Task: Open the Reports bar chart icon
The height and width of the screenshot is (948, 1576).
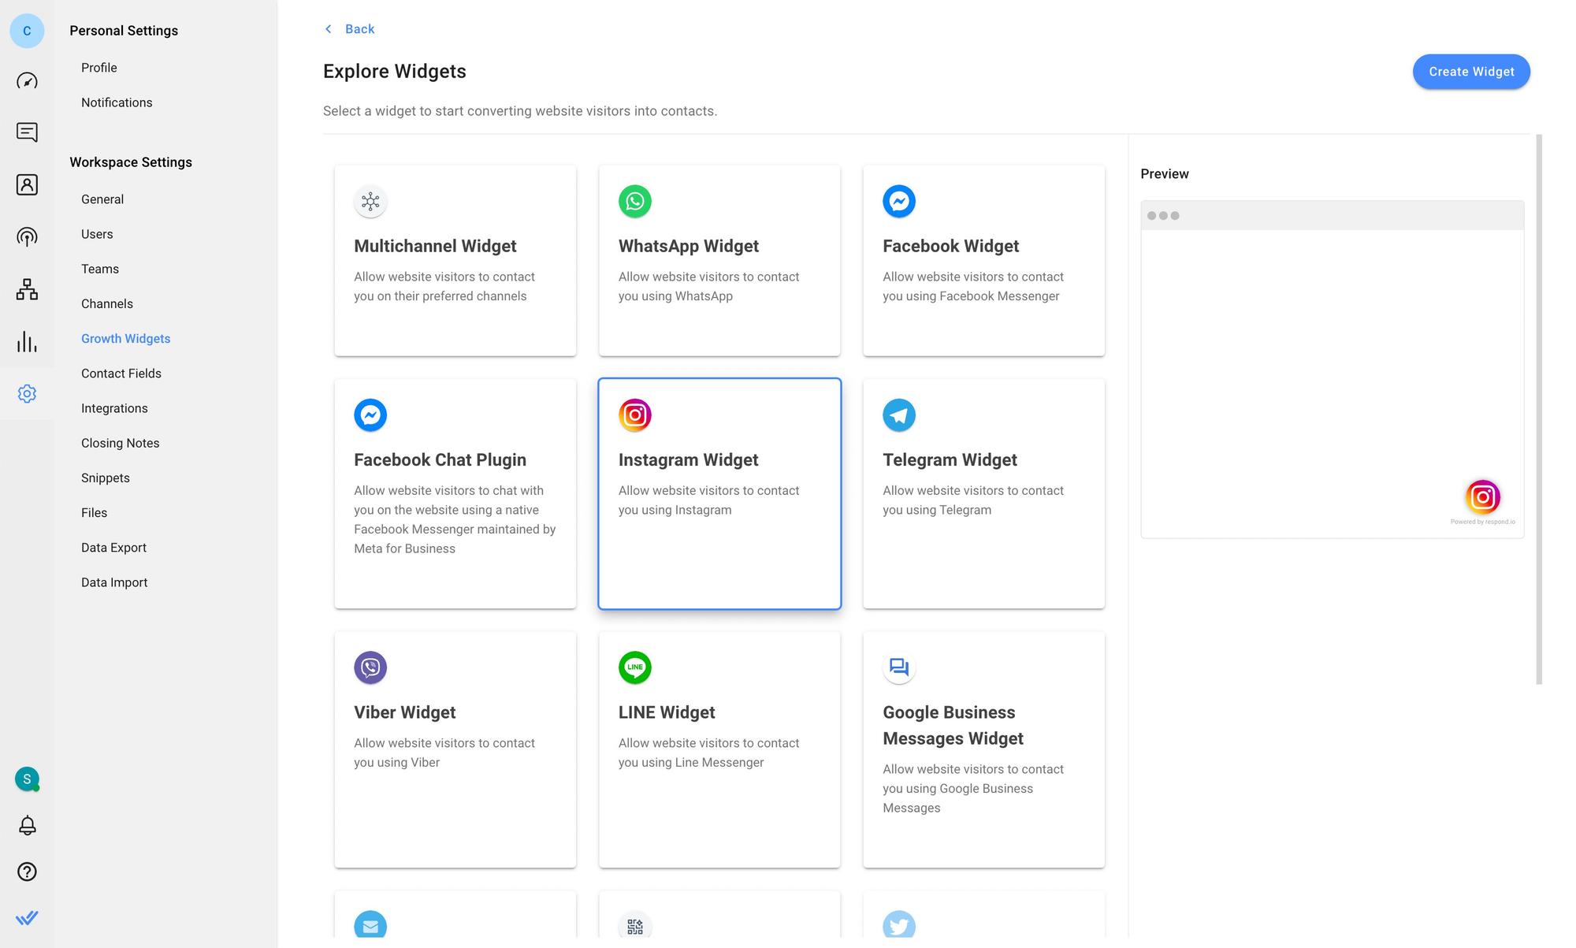Action: 27,341
